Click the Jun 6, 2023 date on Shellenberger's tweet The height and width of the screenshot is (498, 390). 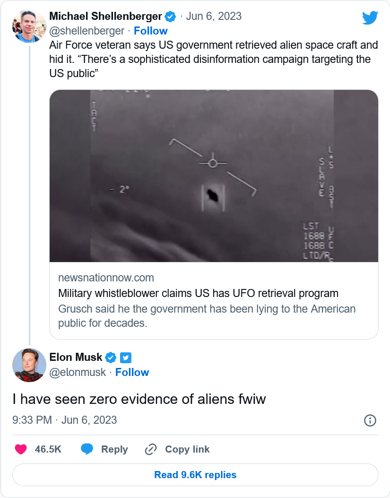[x=214, y=16]
